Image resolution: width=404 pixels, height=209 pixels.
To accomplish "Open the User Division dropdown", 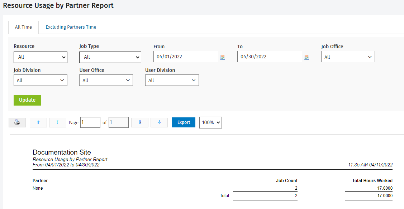I will point(172,81).
